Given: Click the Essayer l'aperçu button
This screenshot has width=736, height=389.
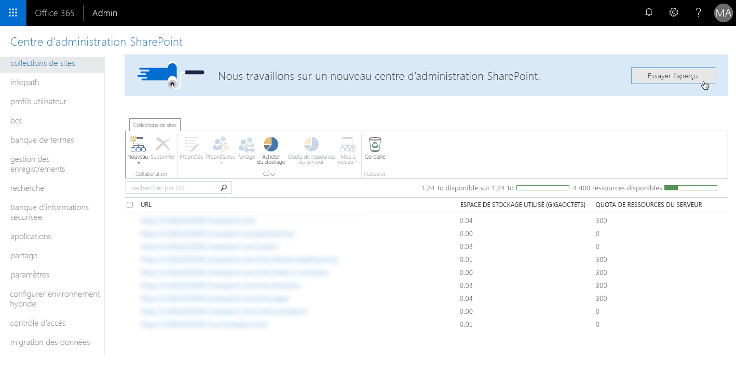Looking at the screenshot, I should (x=673, y=75).
